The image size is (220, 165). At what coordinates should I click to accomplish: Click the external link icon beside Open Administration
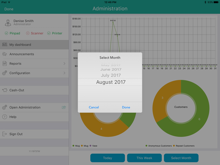point(64,108)
